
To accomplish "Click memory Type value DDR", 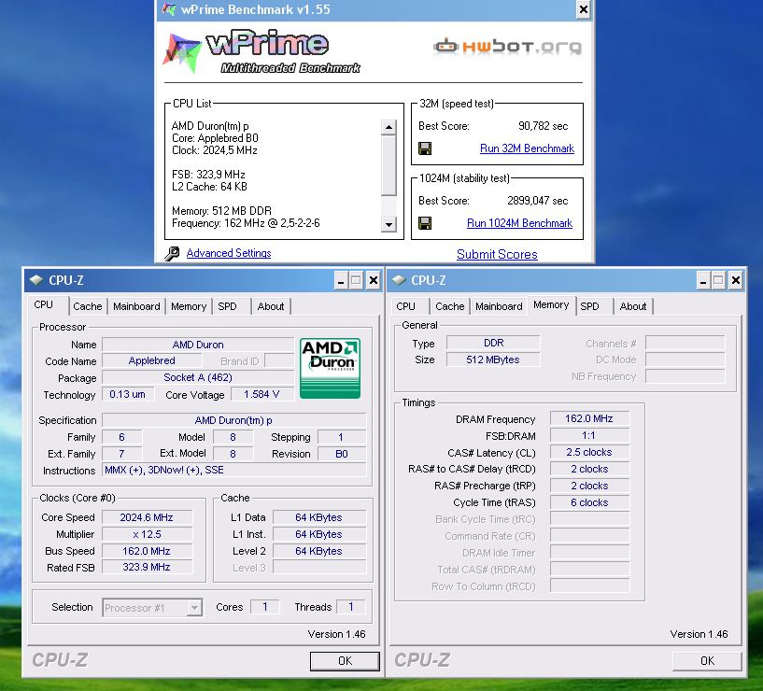I will point(493,343).
